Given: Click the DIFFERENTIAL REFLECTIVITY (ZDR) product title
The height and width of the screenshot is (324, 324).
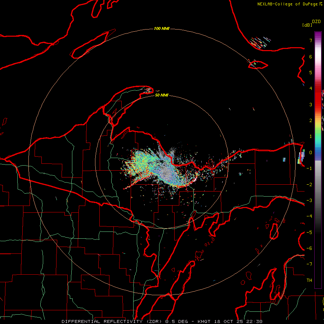Looking at the screenshot, I should point(112,321).
